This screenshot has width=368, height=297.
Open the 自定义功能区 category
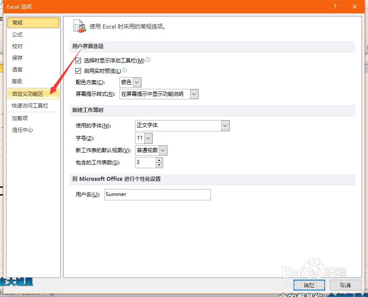pyautogui.click(x=33, y=94)
